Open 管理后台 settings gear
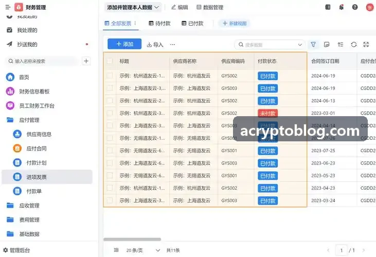 6,250
